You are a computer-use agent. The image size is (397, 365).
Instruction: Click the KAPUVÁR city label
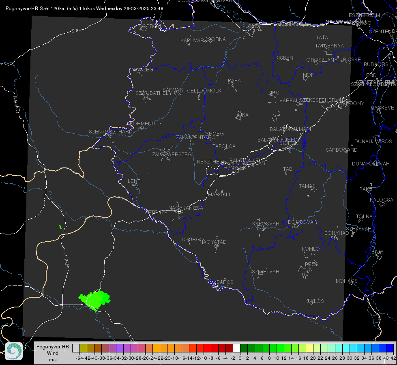click(192, 40)
